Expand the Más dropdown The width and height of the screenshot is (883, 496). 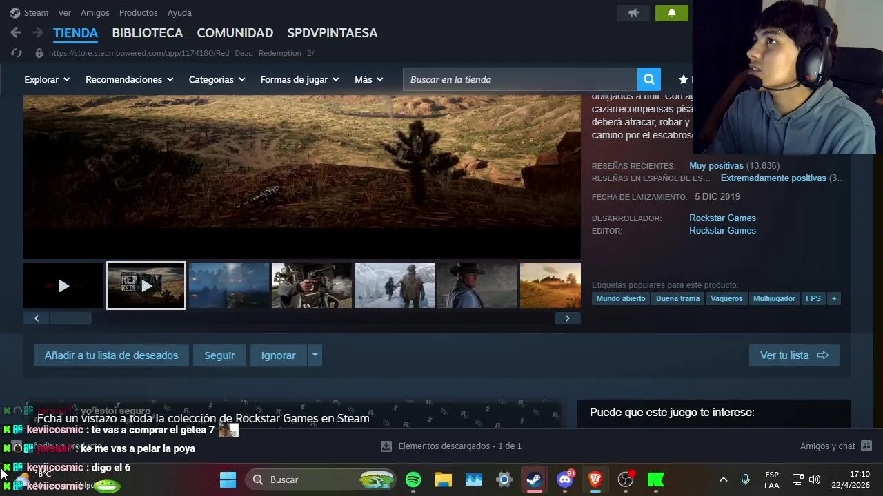click(368, 79)
